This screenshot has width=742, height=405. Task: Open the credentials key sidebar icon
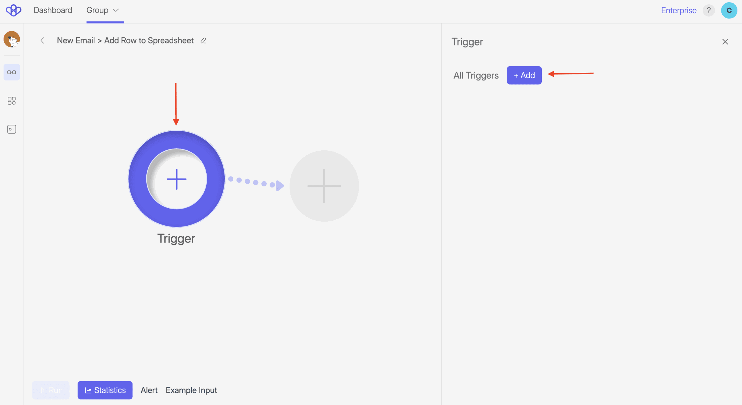pyautogui.click(x=12, y=129)
